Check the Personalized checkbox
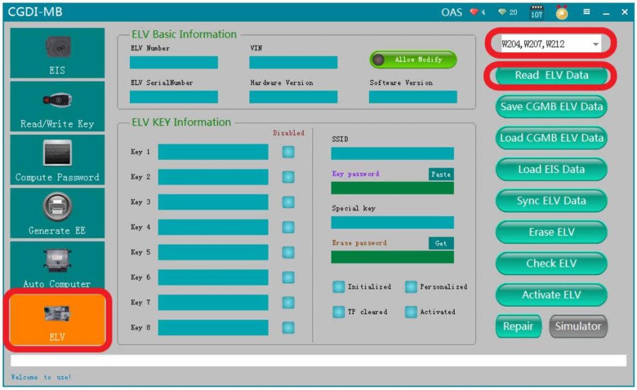Screen dimensions: 637x390 coord(411,287)
